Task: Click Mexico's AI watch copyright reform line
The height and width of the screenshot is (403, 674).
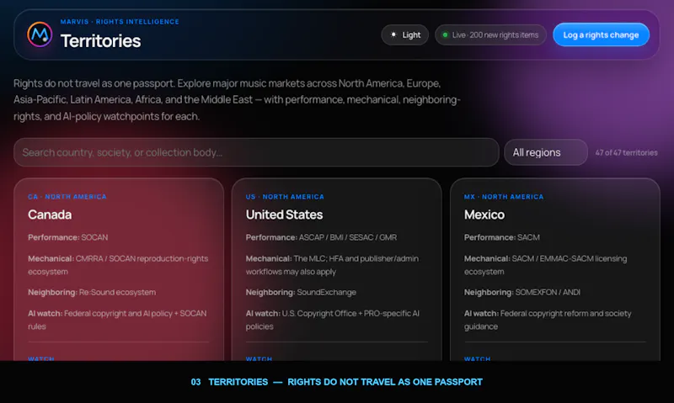Action: (548, 320)
